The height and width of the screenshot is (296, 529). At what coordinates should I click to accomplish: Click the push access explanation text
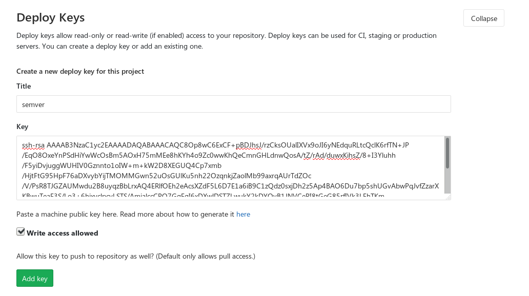point(135,256)
